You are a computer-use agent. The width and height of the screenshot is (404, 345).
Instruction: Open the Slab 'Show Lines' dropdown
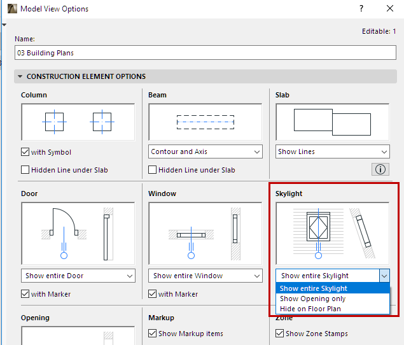click(332, 152)
